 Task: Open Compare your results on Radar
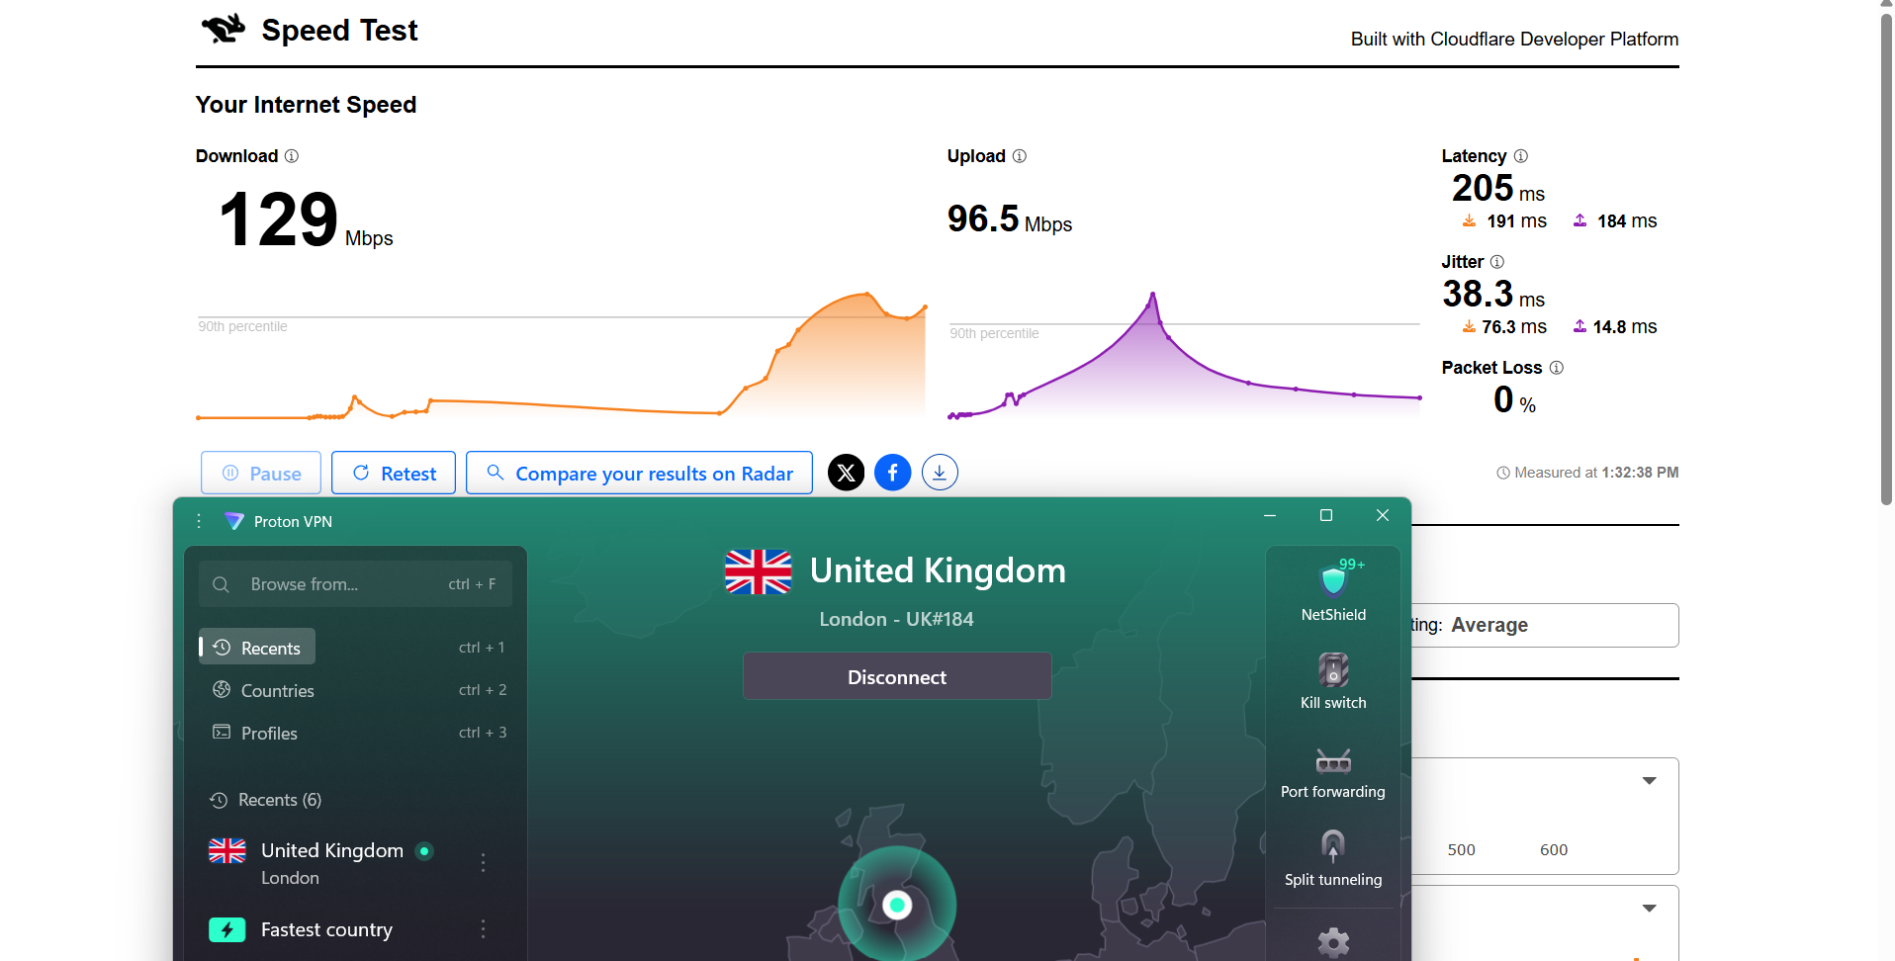[x=639, y=473]
